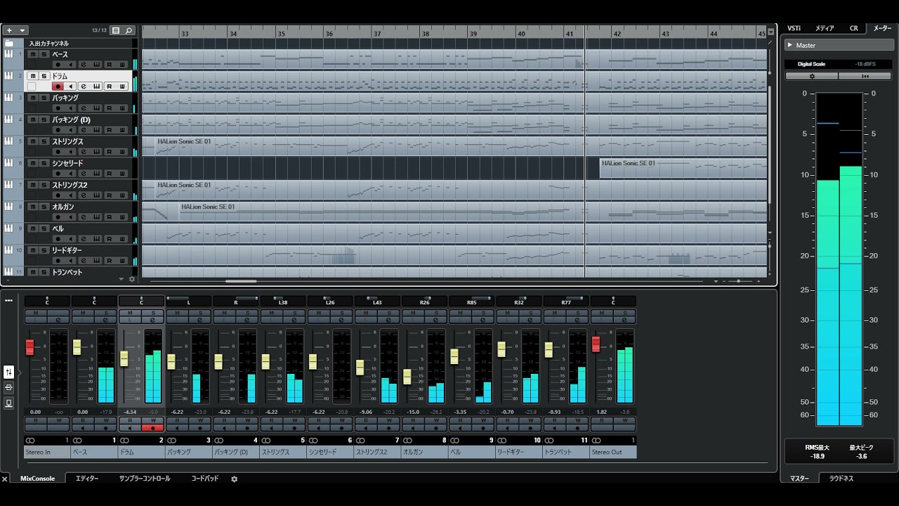Click meter settings gear in Master panel
The width and height of the screenshot is (899, 506).
(812, 76)
